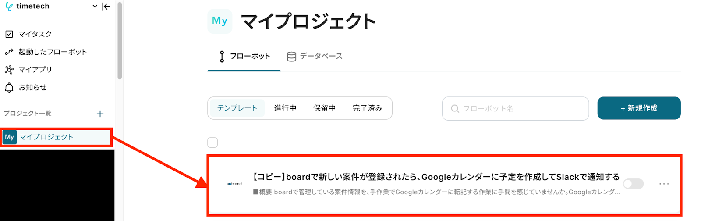Open the flowbot three-dot menu

[x=664, y=184]
